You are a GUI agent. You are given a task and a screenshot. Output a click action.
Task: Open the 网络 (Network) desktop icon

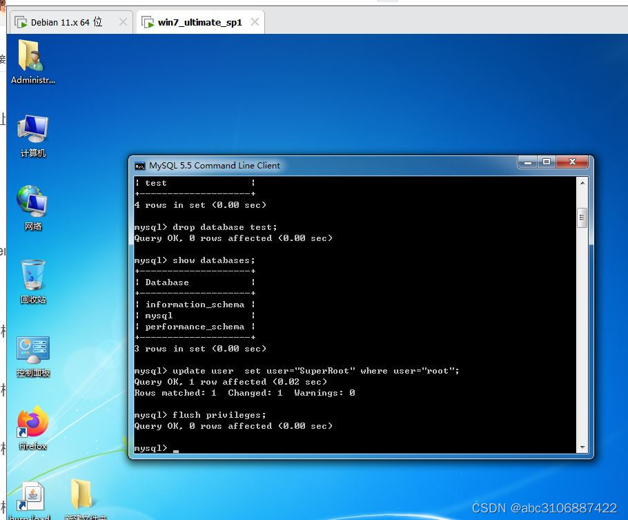point(33,208)
